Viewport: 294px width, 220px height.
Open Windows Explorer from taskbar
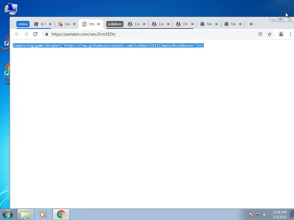pyautogui.click(x=26, y=214)
